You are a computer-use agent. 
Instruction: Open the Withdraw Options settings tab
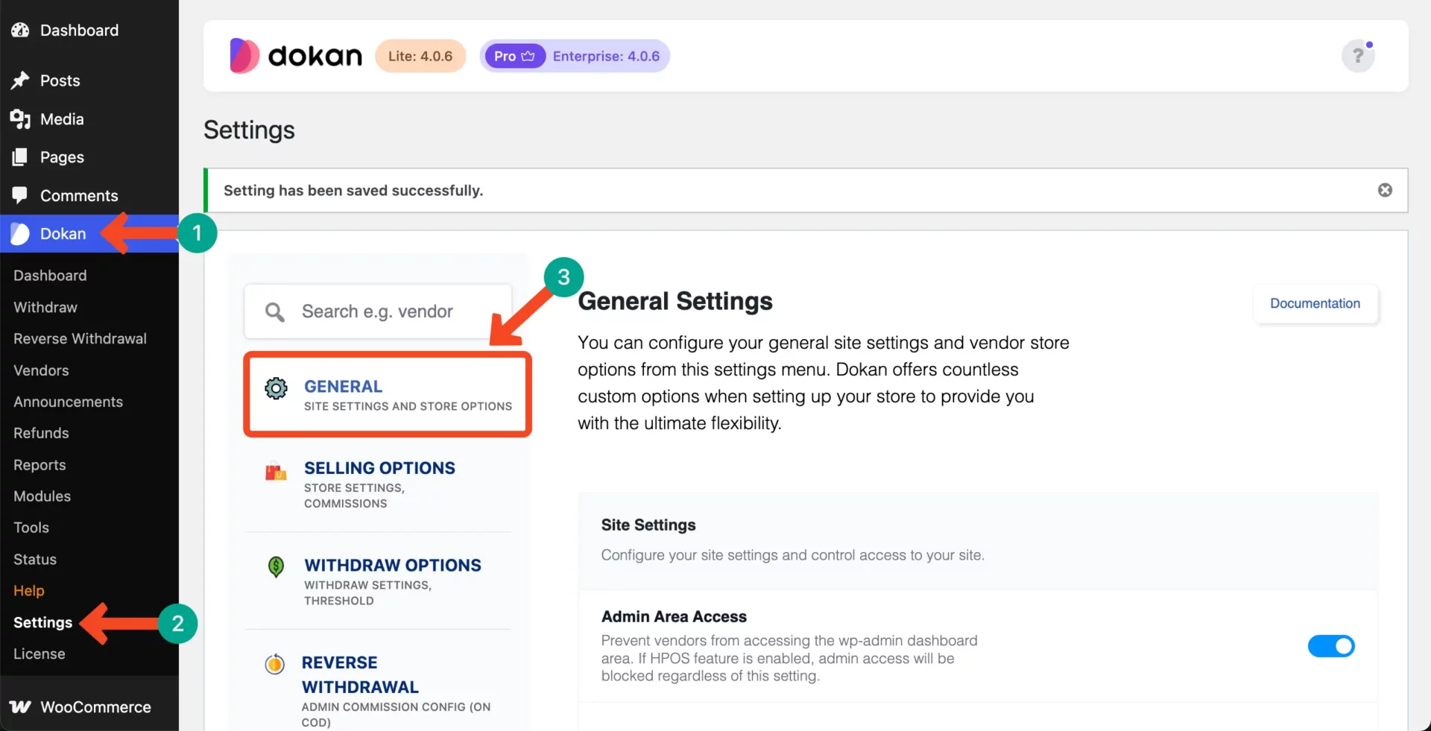pyautogui.click(x=379, y=581)
